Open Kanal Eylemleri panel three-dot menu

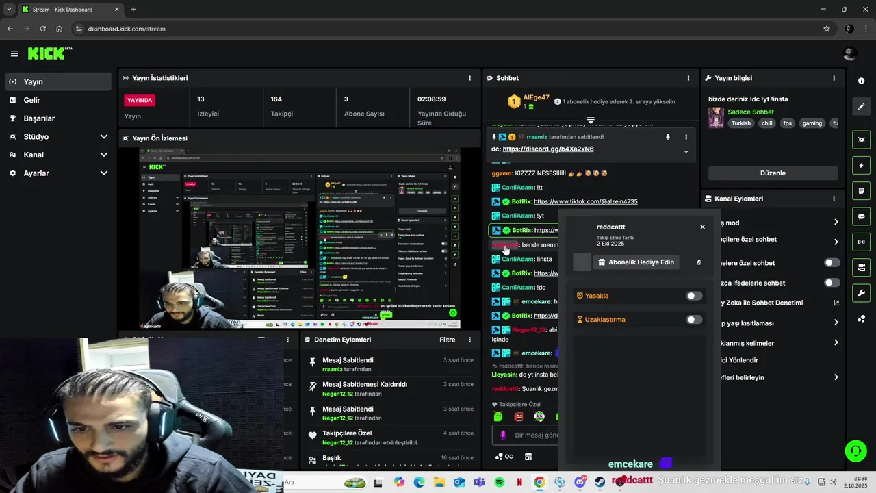(834, 199)
